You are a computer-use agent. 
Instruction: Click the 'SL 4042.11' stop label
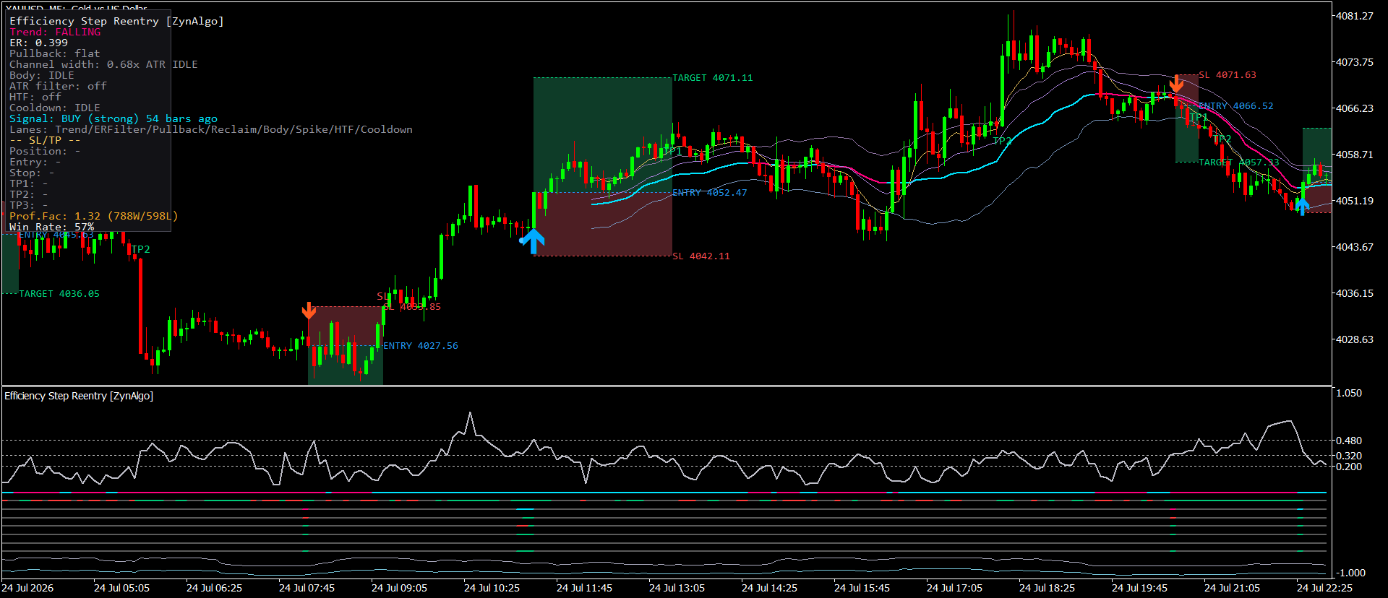pos(701,256)
